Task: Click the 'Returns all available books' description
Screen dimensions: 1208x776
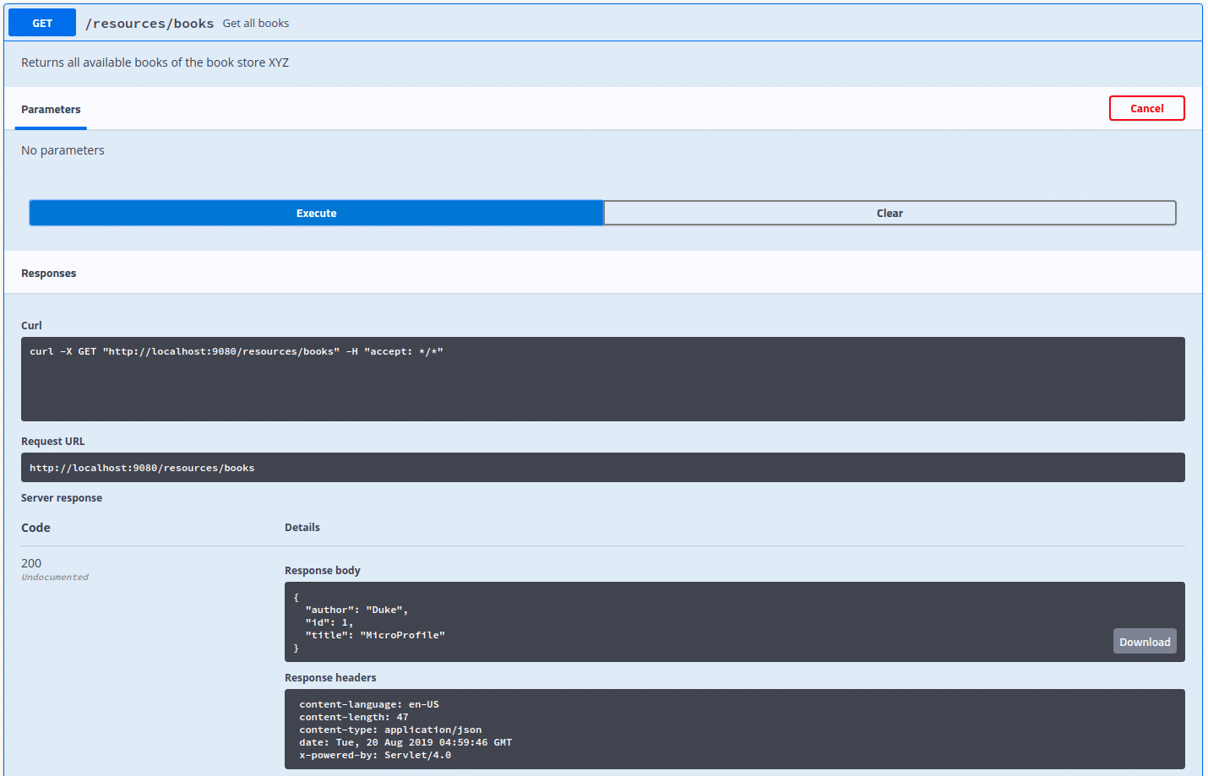Action: pos(155,62)
